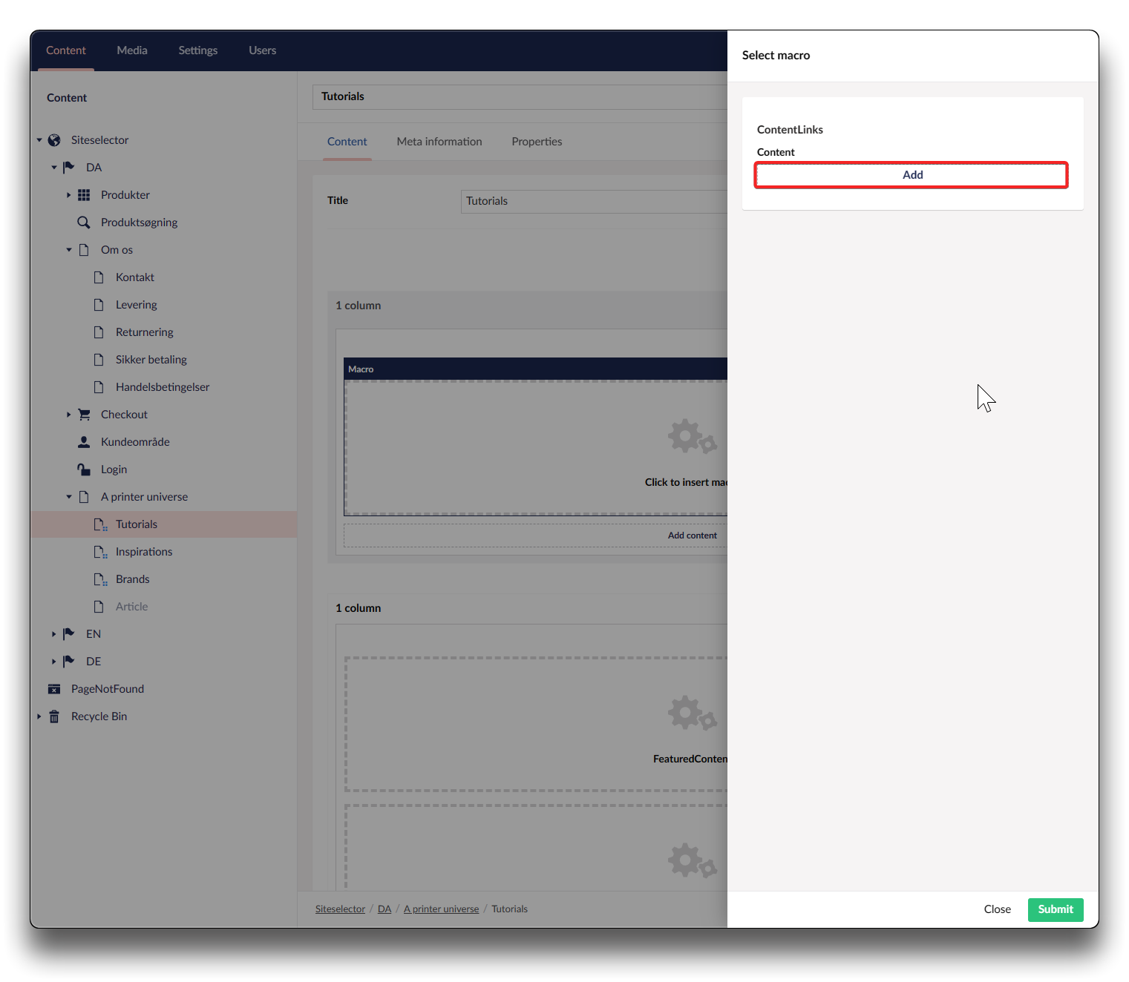Click the person icon beside Kundeområde
This screenshot has height=982, width=1129.
(x=84, y=442)
